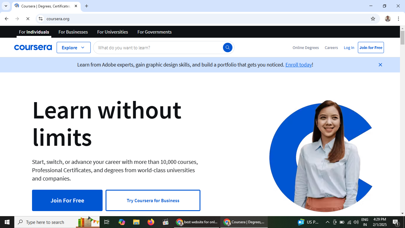Open the Careers link
The image size is (405, 228).
coord(331,47)
